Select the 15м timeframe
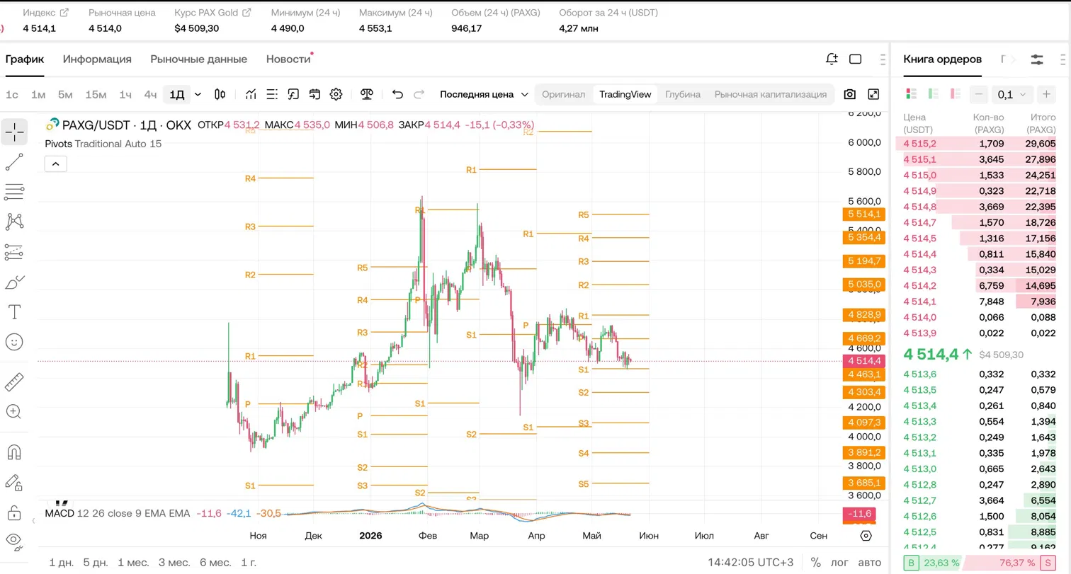This screenshot has height=574, width=1071. (96, 94)
